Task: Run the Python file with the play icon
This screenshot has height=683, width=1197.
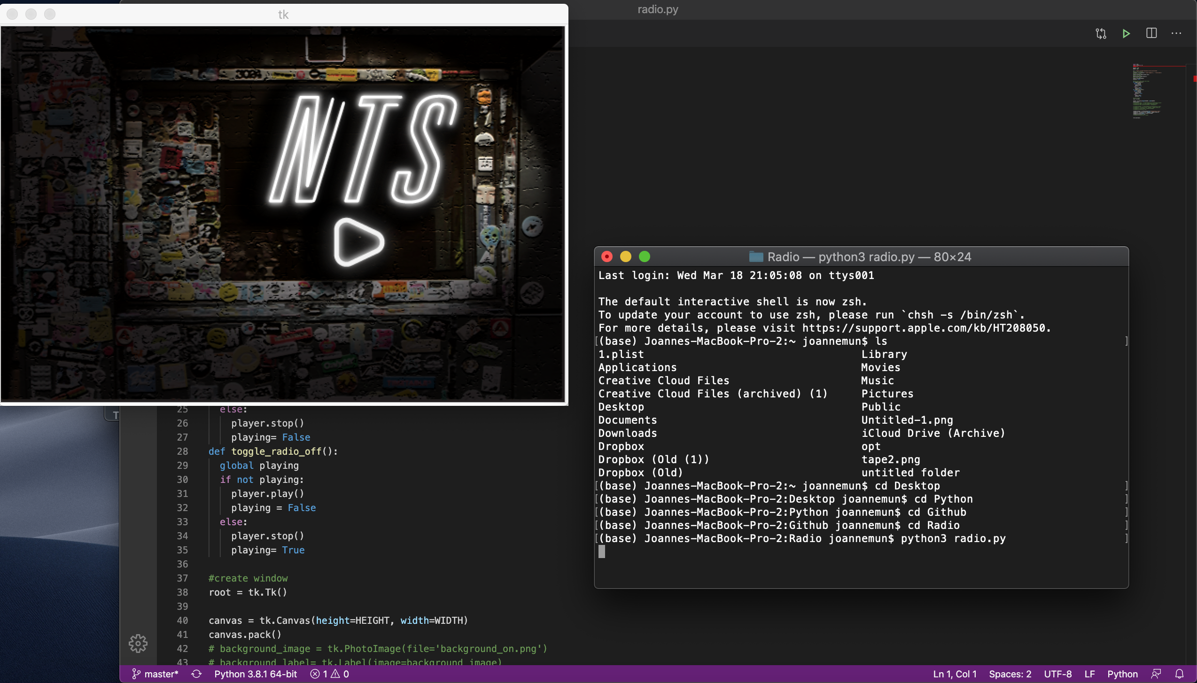Action: coord(1126,33)
